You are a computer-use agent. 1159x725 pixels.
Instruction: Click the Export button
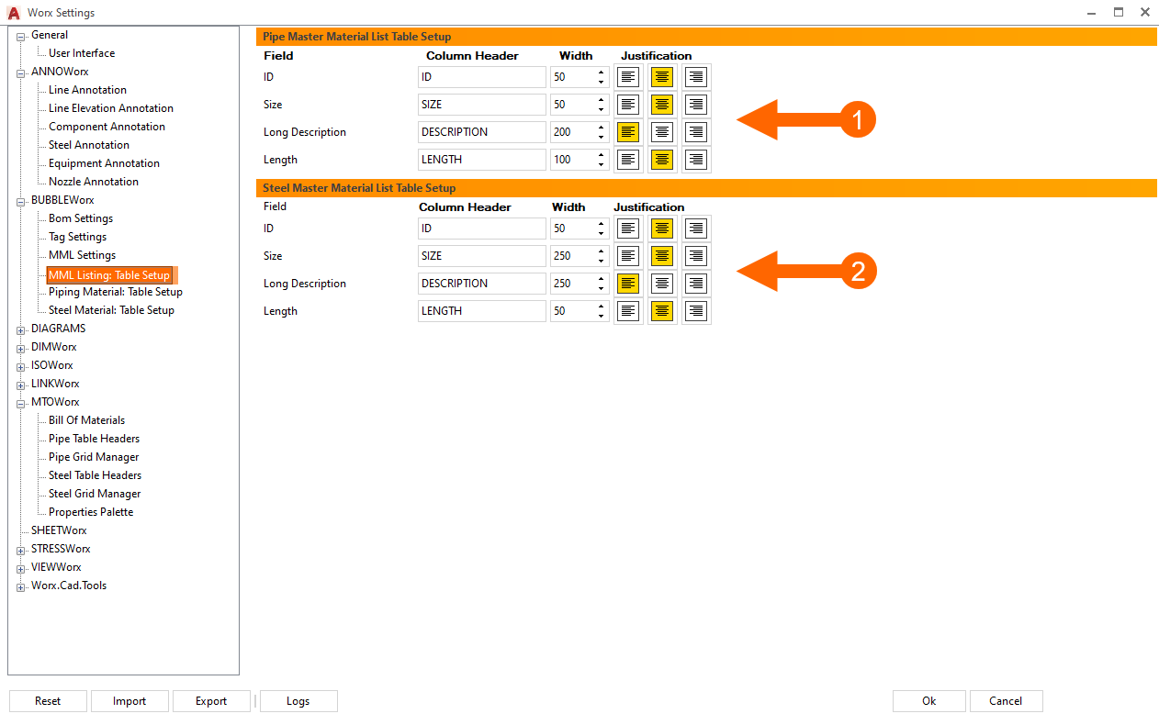tap(211, 701)
